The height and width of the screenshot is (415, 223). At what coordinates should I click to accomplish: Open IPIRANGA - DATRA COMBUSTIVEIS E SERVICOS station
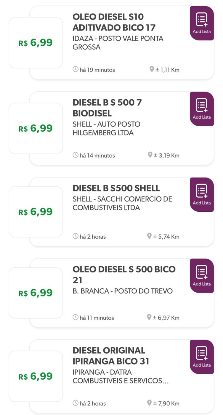click(x=120, y=376)
